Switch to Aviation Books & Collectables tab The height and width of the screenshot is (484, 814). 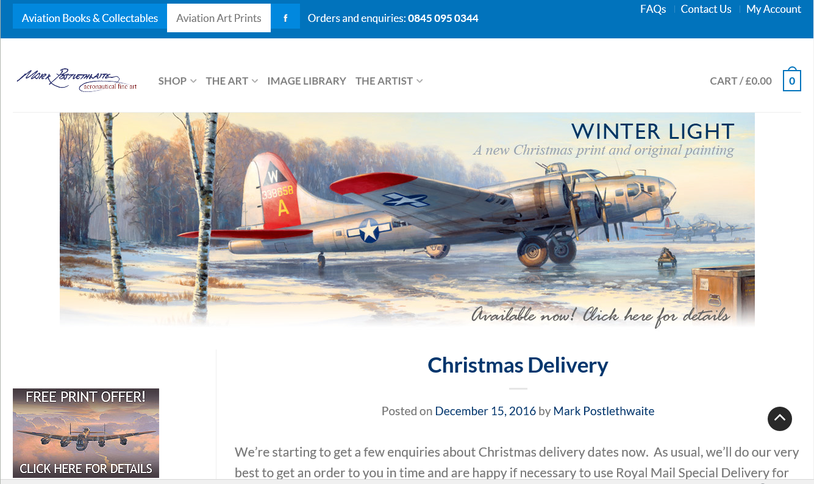pos(90,18)
